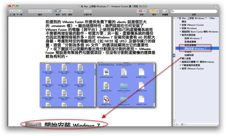Click right Finder screenshot with unsplit files

[x=126, y=85]
